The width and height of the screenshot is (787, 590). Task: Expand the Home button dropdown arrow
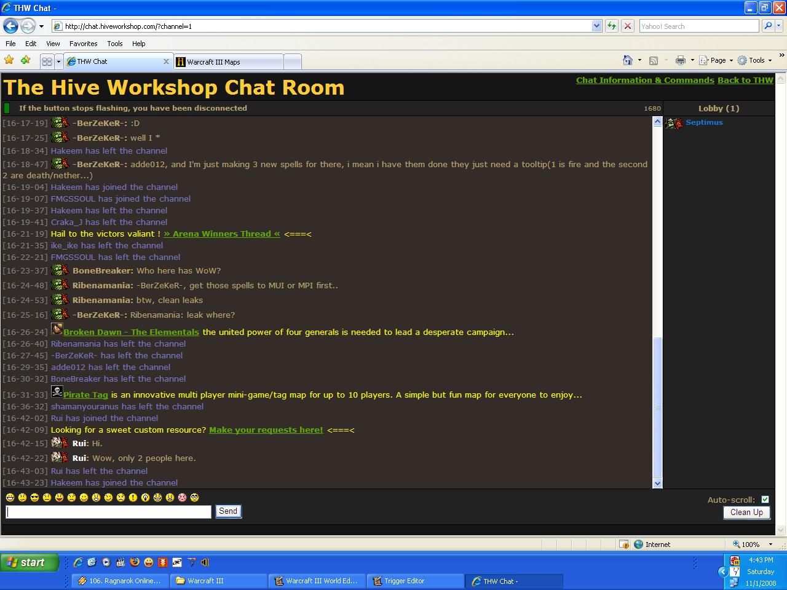click(639, 60)
